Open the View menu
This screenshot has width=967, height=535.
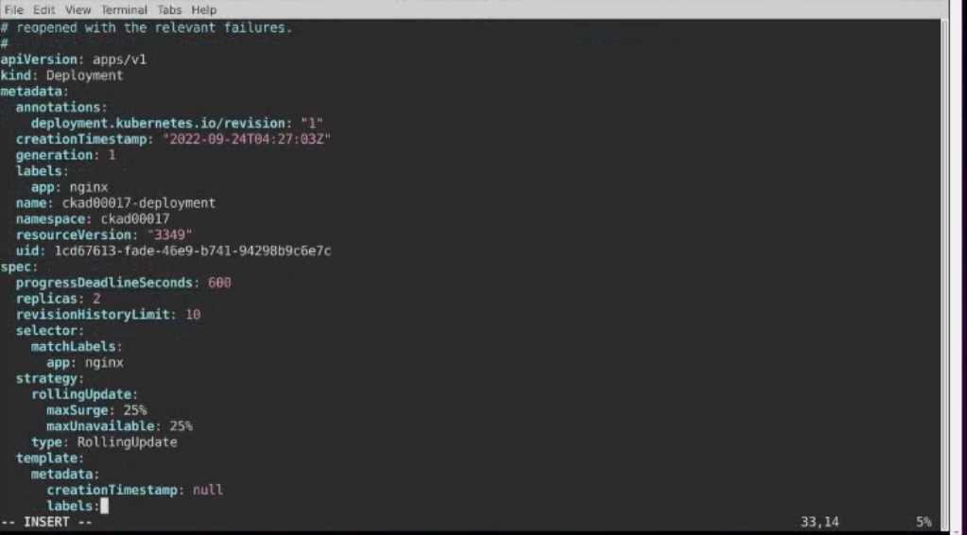click(78, 9)
